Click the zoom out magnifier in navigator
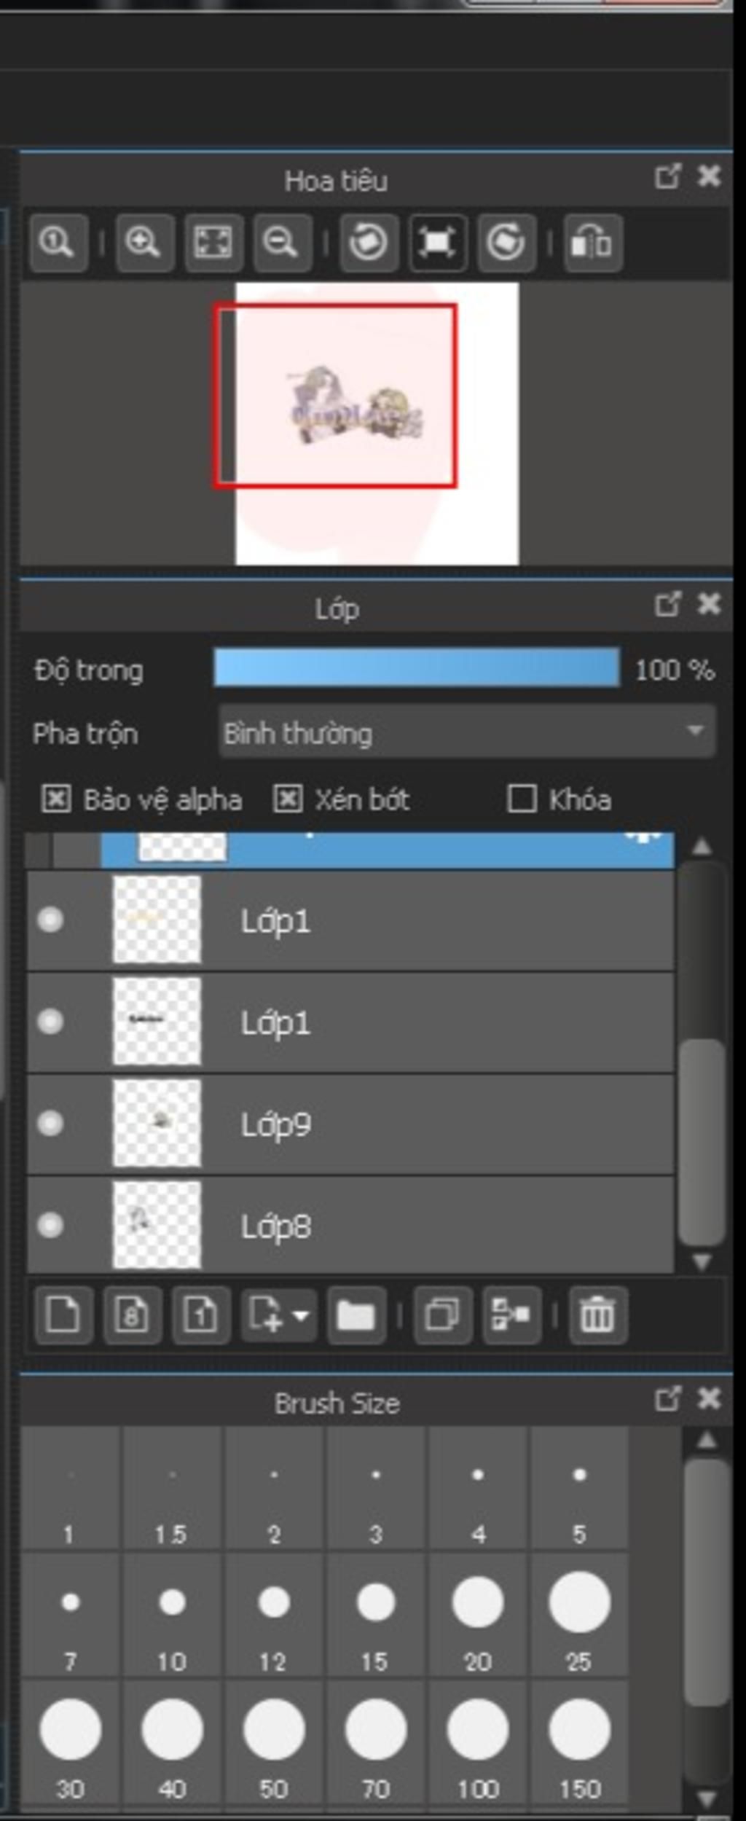 pyautogui.click(x=282, y=243)
